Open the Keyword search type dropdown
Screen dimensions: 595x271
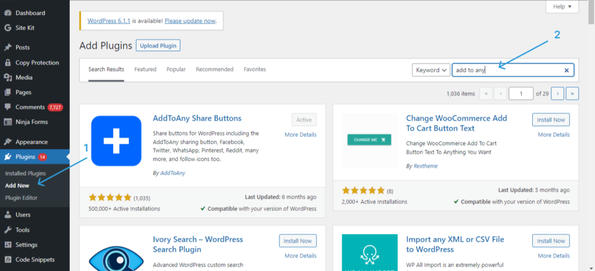pyautogui.click(x=431, y=70)
